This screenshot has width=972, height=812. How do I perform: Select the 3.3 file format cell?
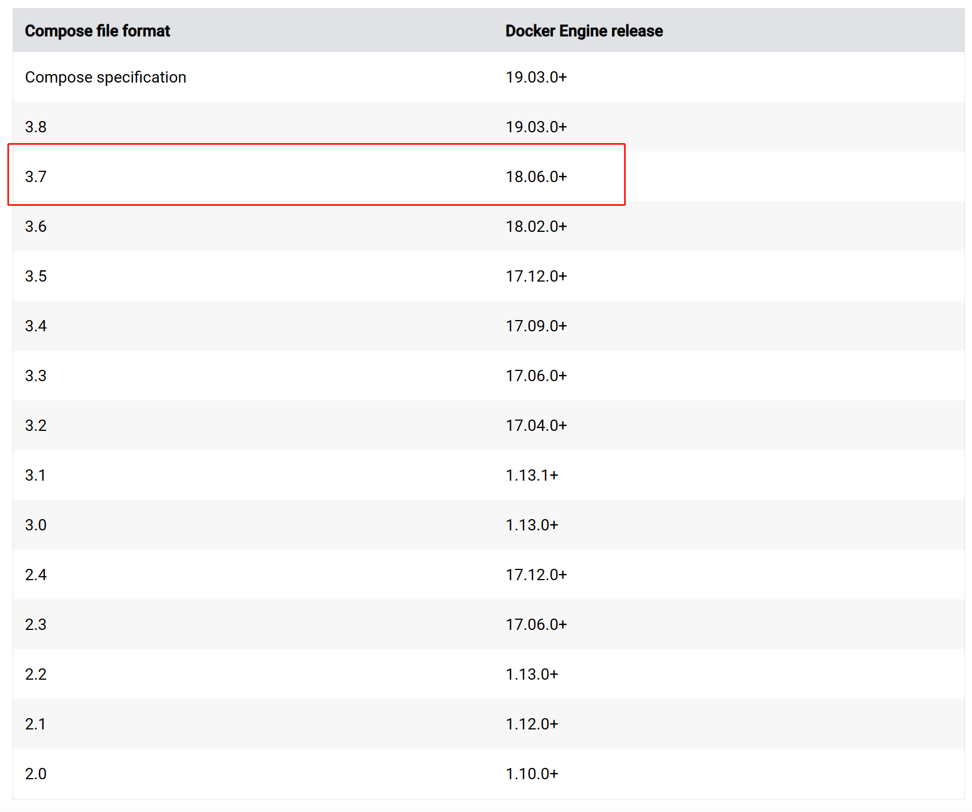(x=36, y=376)
